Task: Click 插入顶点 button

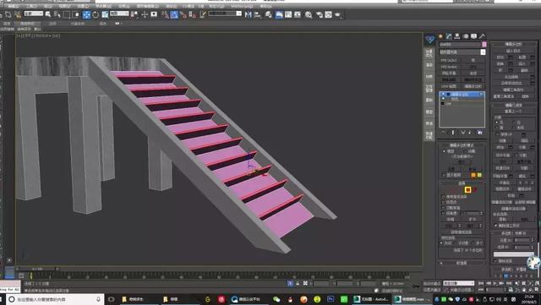Action: 513,51
